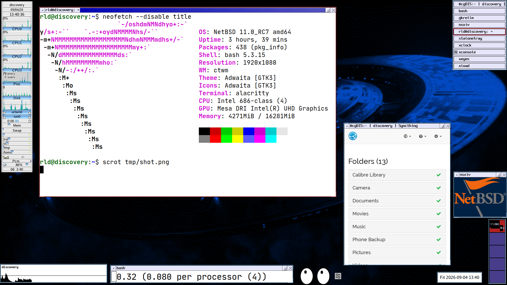The width and height of the screenshot is (507, 285).
Task: Click the gkrellm battery plug icon
Action: point(5,165)
